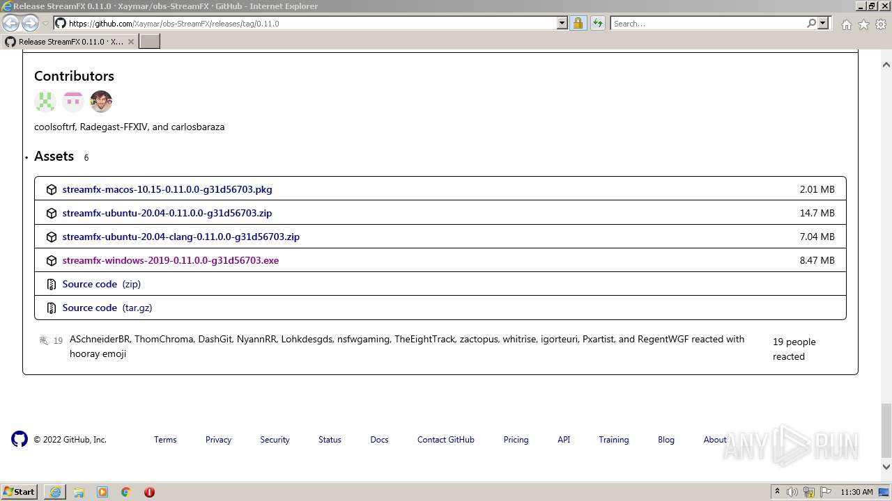Viewport: 892px width, 501px height.
Task: Click vertical scrollbar up arrow
Action: [x=886, y=65]
